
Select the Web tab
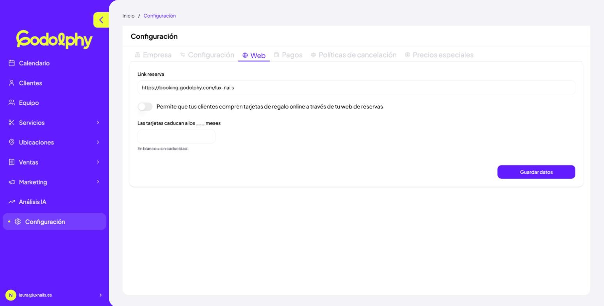click(254, 55)
